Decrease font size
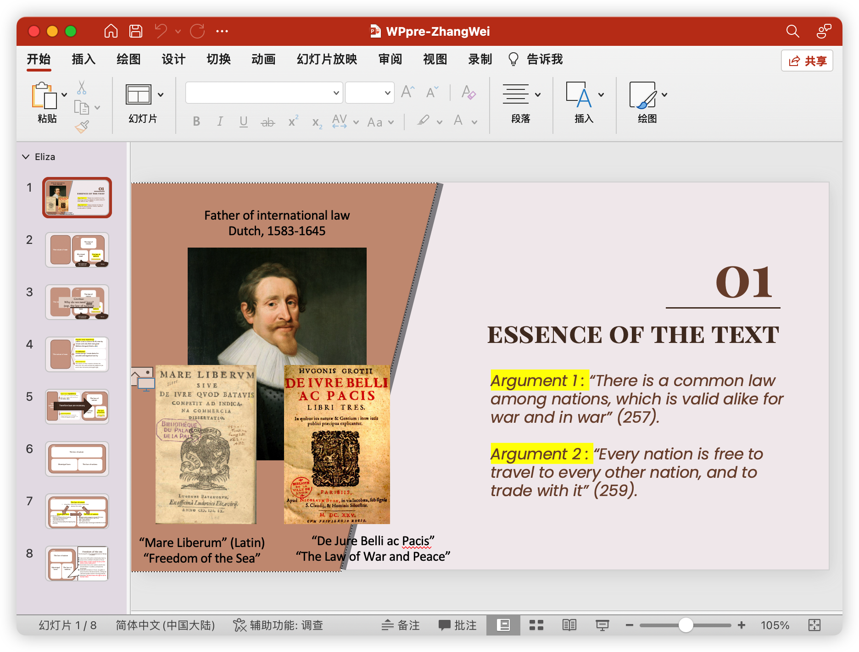 click(x=432, y=92)
